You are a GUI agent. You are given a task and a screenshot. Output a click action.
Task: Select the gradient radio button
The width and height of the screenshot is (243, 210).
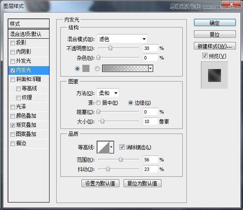point(97,69)
